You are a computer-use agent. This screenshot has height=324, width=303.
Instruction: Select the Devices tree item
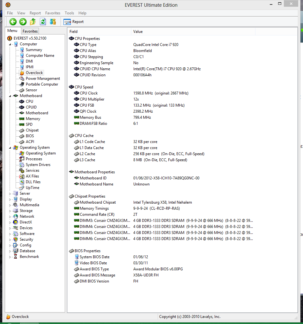(26, 228)
